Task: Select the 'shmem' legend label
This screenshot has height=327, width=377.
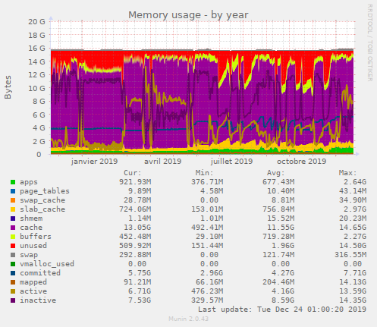Action: [31, 219]
